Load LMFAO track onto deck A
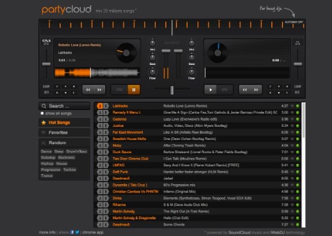This screenshot has height=236, width=332. [100, 165]
